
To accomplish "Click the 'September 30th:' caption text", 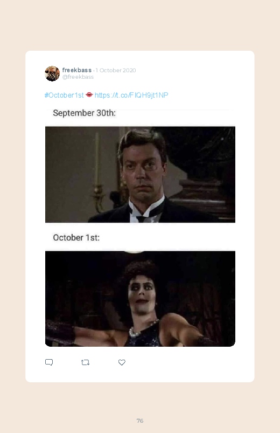I will (84, 113).
